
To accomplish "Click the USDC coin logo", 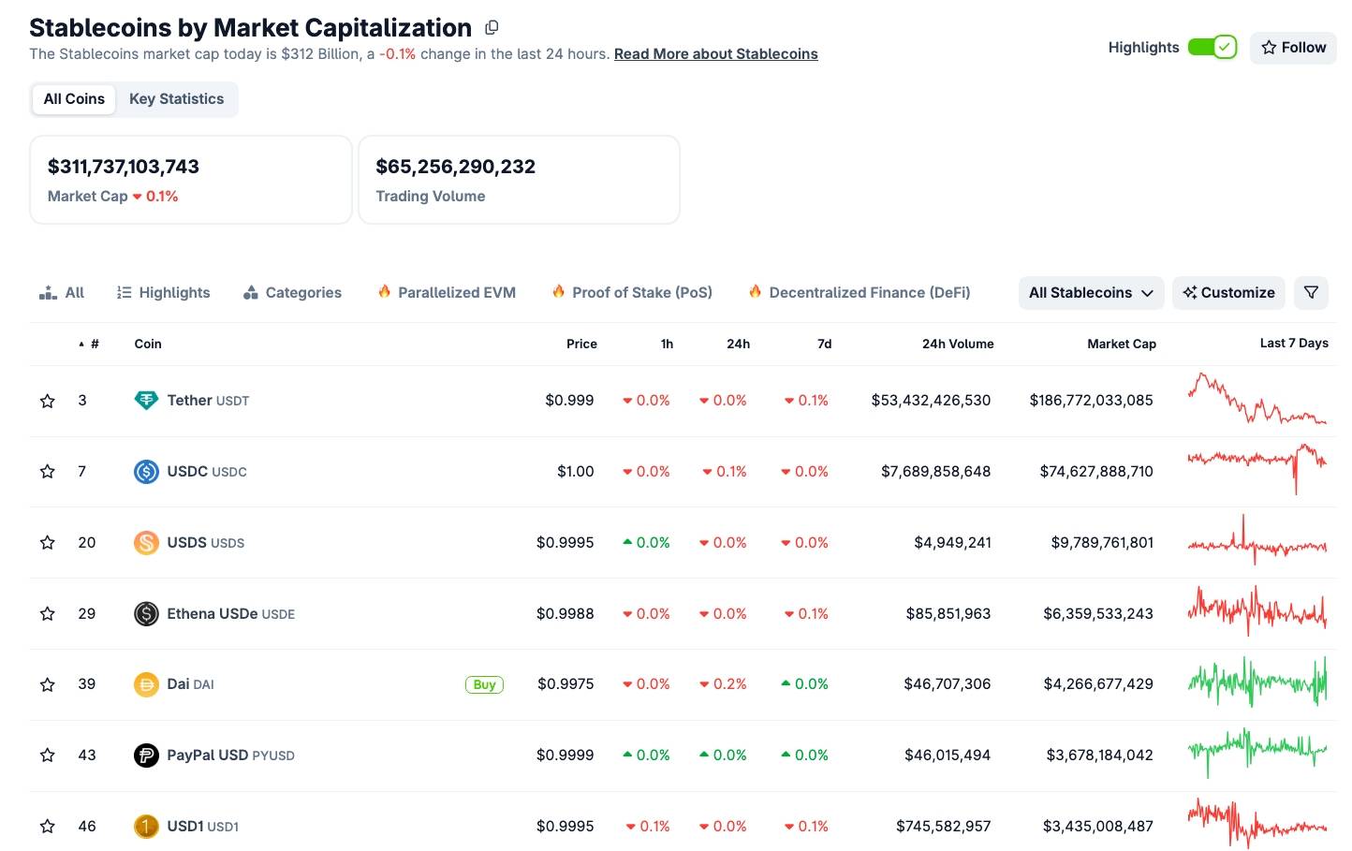I will click(146, 472).
